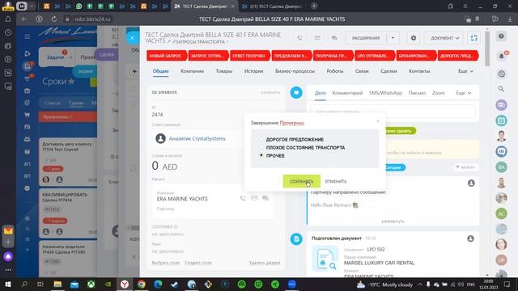Switch to the Контакты tab
The image size is (518, 291).
point(419,71)
